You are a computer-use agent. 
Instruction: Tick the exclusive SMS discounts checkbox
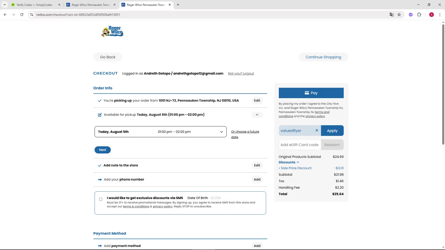click(101, 199)
